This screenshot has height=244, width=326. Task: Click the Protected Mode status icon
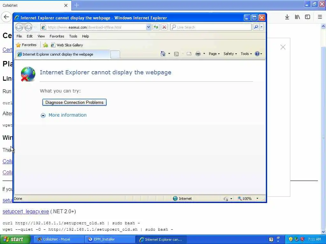click(226, 199)
